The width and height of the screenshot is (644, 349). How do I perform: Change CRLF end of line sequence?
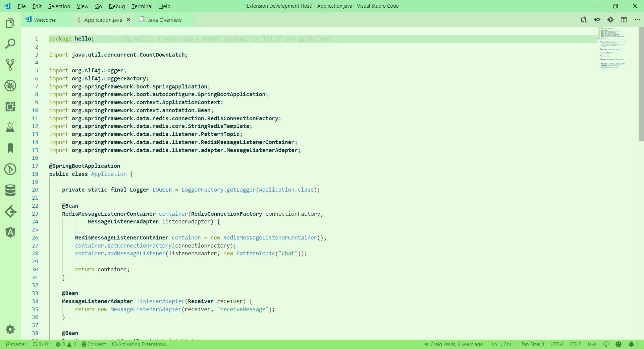[x=575, y=344]
